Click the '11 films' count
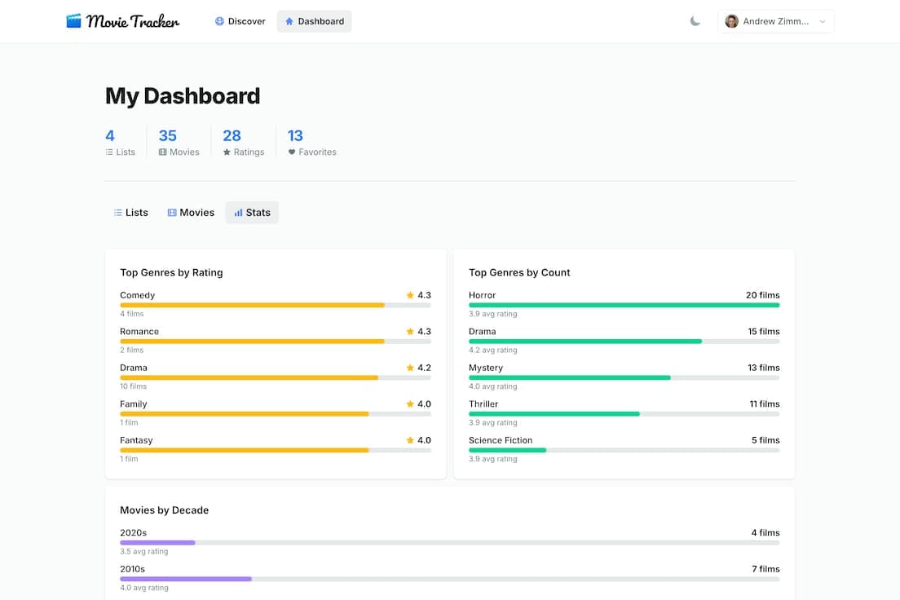Viewport: 900px width, 600px height. tap(765, 404)
